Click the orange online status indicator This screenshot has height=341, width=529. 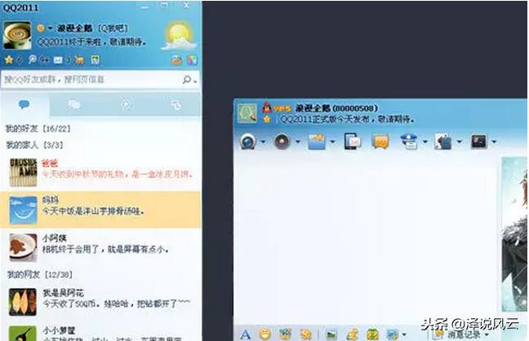pos(41,29)
